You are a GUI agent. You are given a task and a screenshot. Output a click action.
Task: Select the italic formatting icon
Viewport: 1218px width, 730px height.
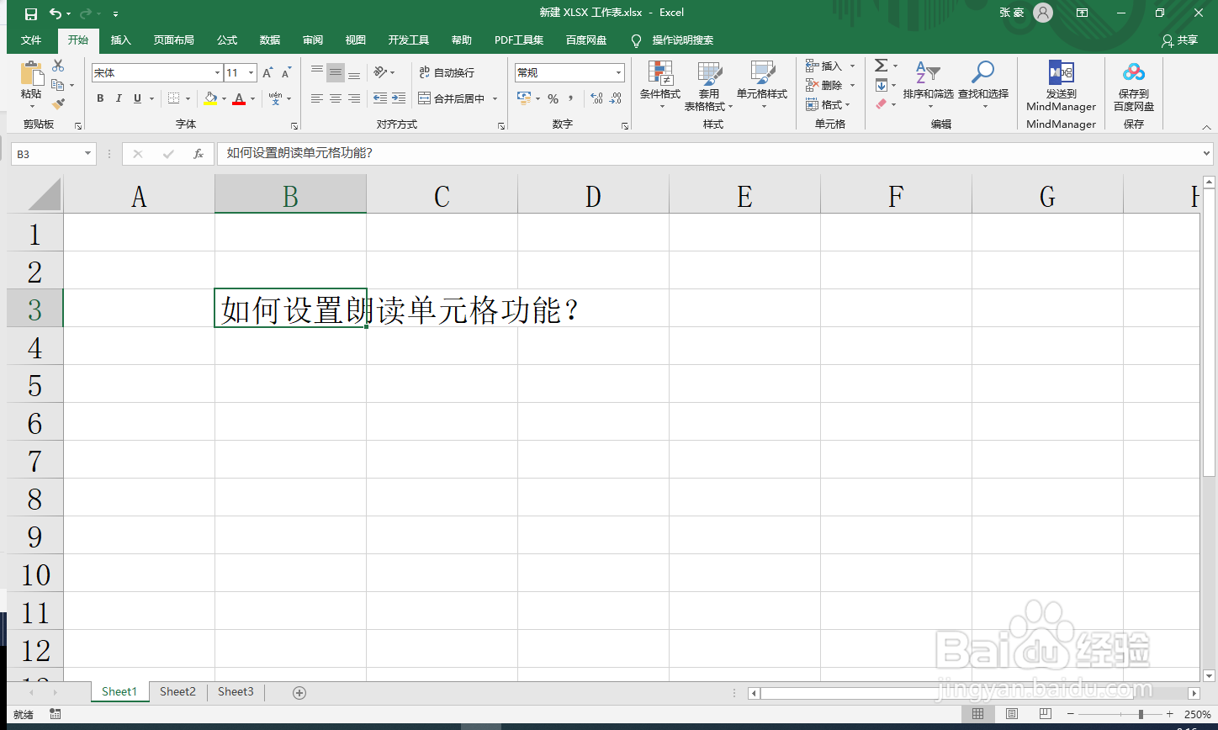pos(118,98)
